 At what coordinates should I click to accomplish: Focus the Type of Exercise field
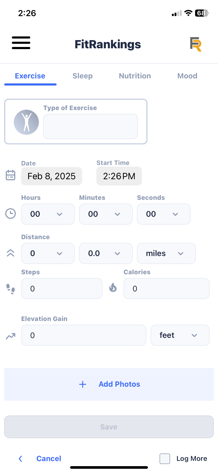91,126
